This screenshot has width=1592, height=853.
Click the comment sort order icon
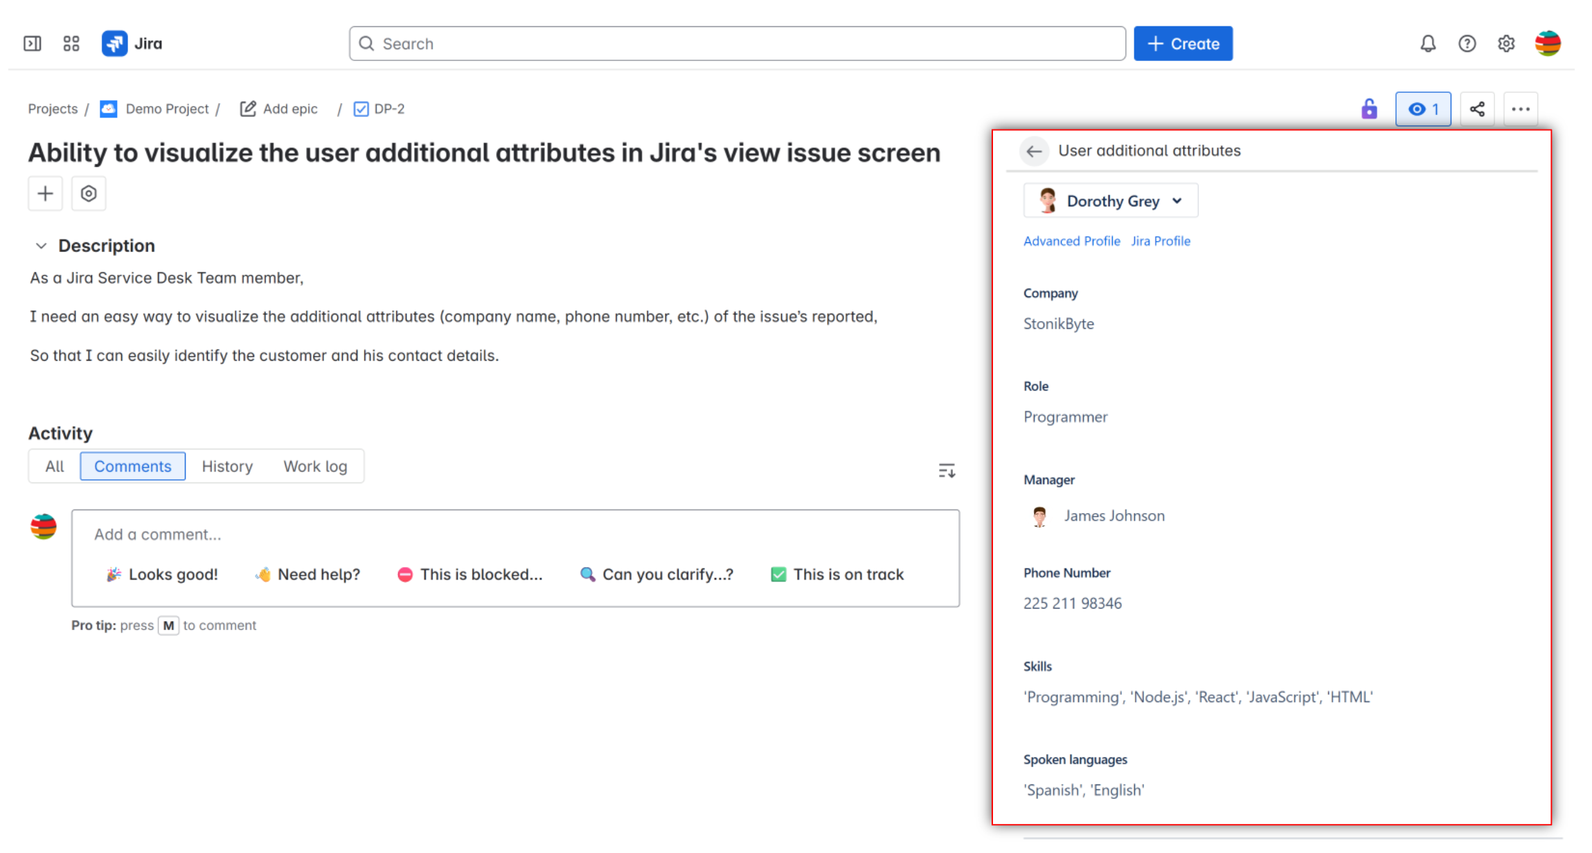(x=946, y=471)
